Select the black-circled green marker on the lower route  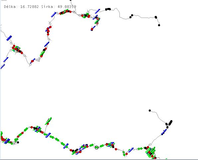click(x=97, y=147)
